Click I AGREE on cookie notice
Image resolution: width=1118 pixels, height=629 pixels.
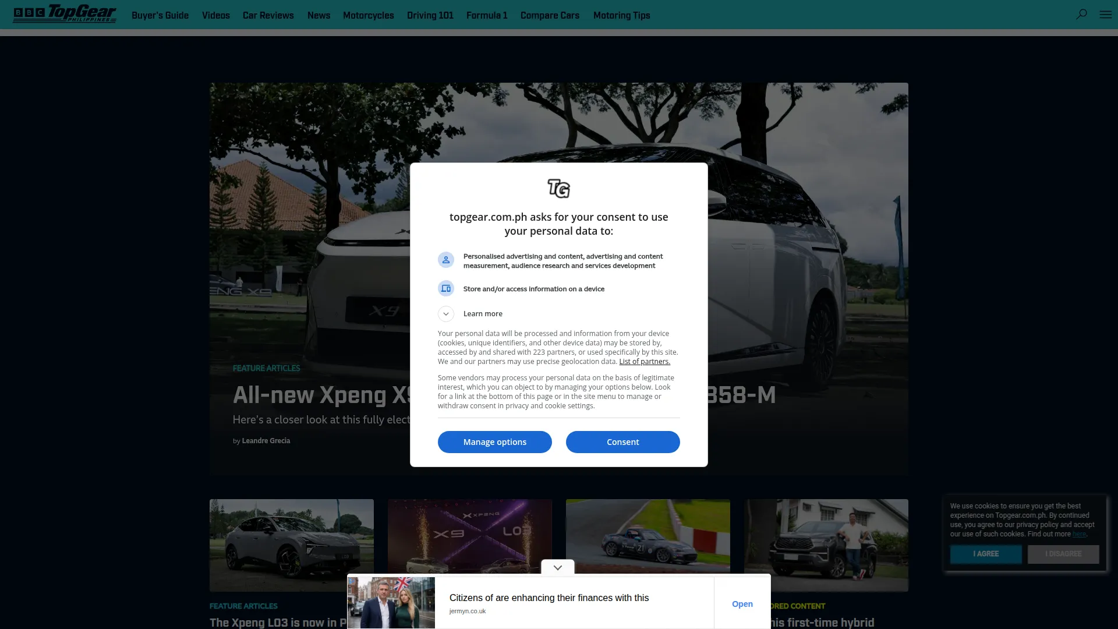pos(986,554)
